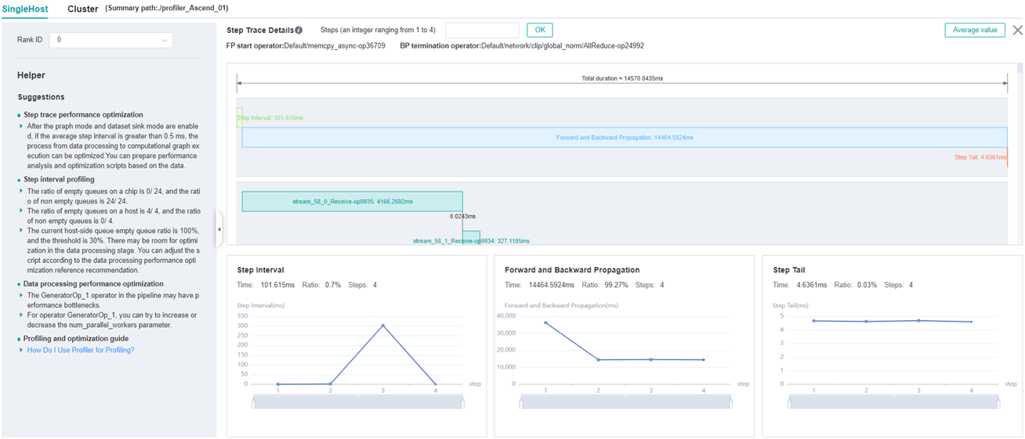Click the Step Interval chart zoom slider
Viewport: 1025px width, 439px height.
[357, 401]
